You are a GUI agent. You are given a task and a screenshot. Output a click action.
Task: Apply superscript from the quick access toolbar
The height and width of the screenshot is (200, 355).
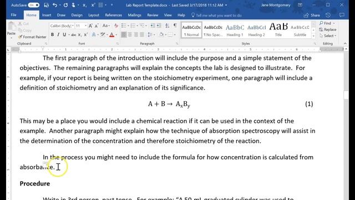click(93, 5)
